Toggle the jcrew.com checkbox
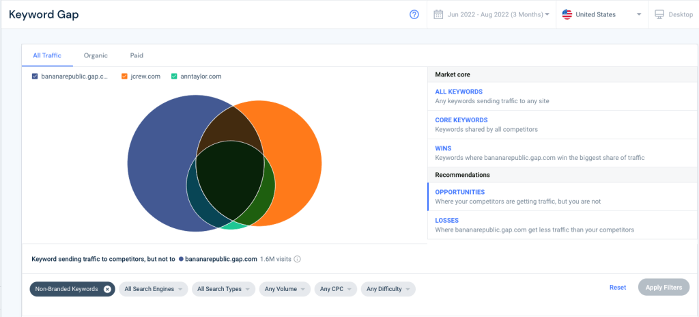Image resolution: width=699 pixels, height=317 pixels. click(x=124, y=77)
